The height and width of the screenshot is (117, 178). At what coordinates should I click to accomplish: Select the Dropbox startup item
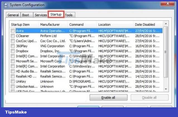pyautogui.click(x=22, y=51)
